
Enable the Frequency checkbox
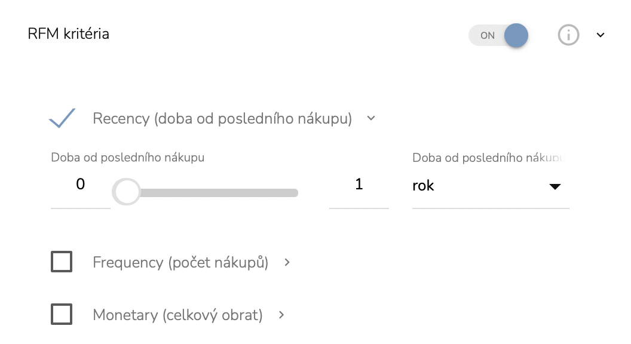click(62, 262)
